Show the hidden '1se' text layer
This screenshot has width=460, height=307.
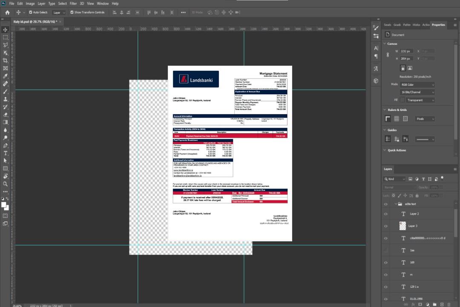click(386, 250)
